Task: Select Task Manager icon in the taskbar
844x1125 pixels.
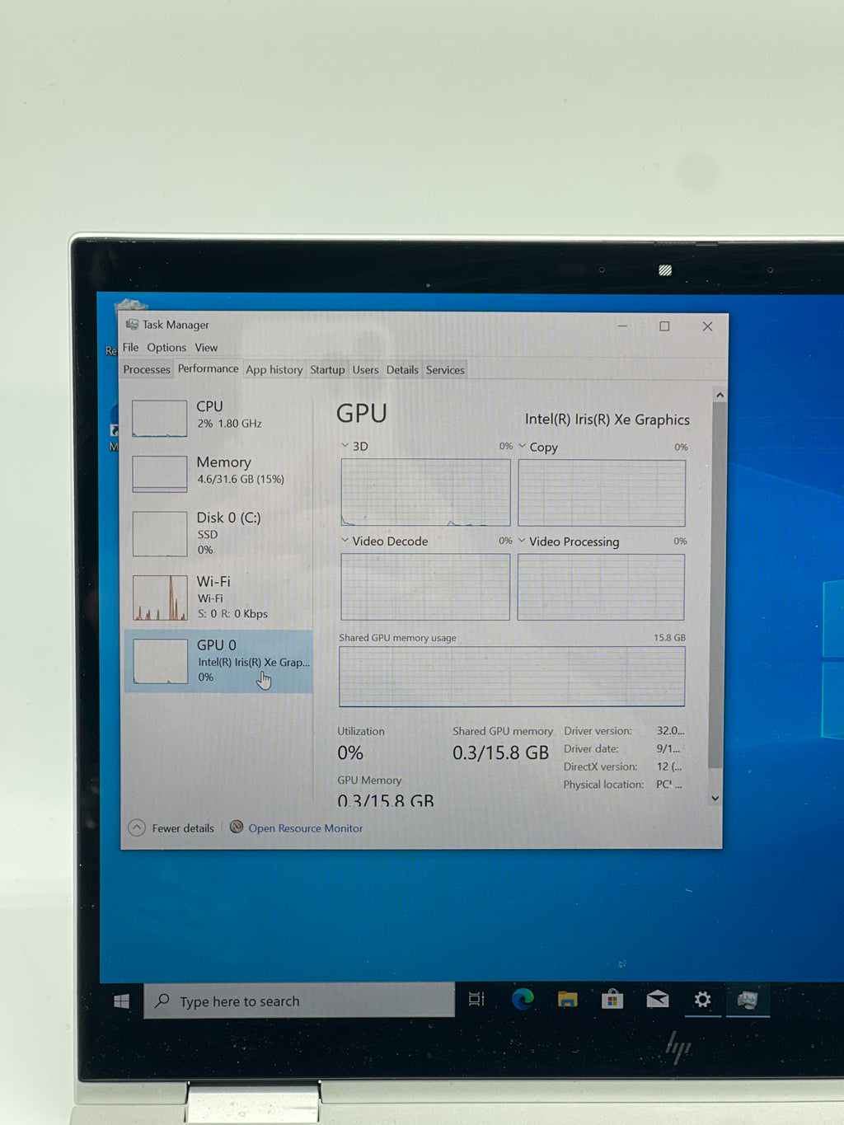Action: pos(748,1000)
